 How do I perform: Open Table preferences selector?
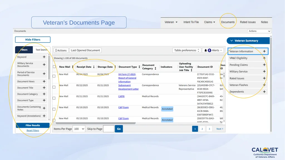click(187, 50)
